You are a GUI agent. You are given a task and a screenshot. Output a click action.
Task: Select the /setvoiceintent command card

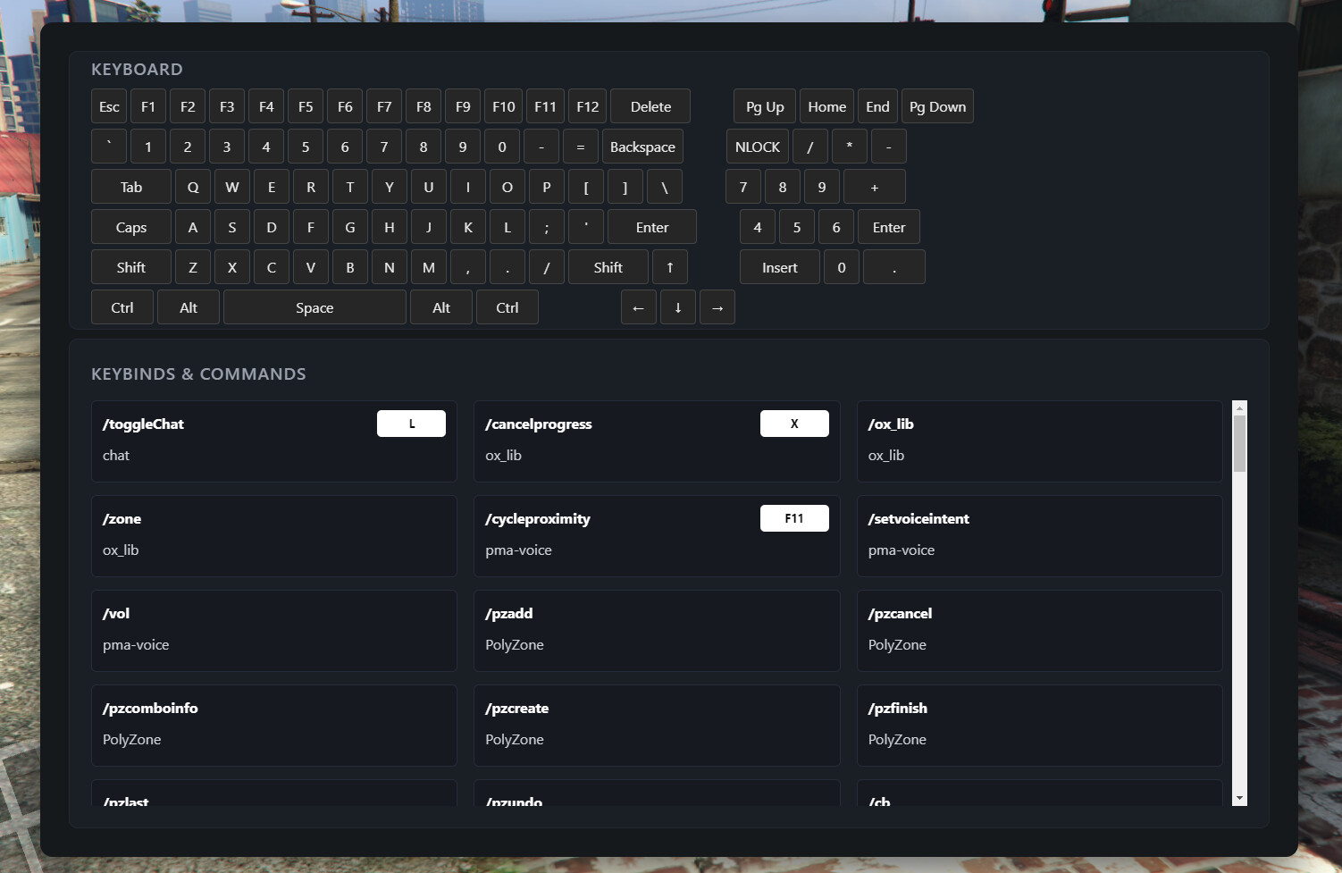tap(1039, 536)
